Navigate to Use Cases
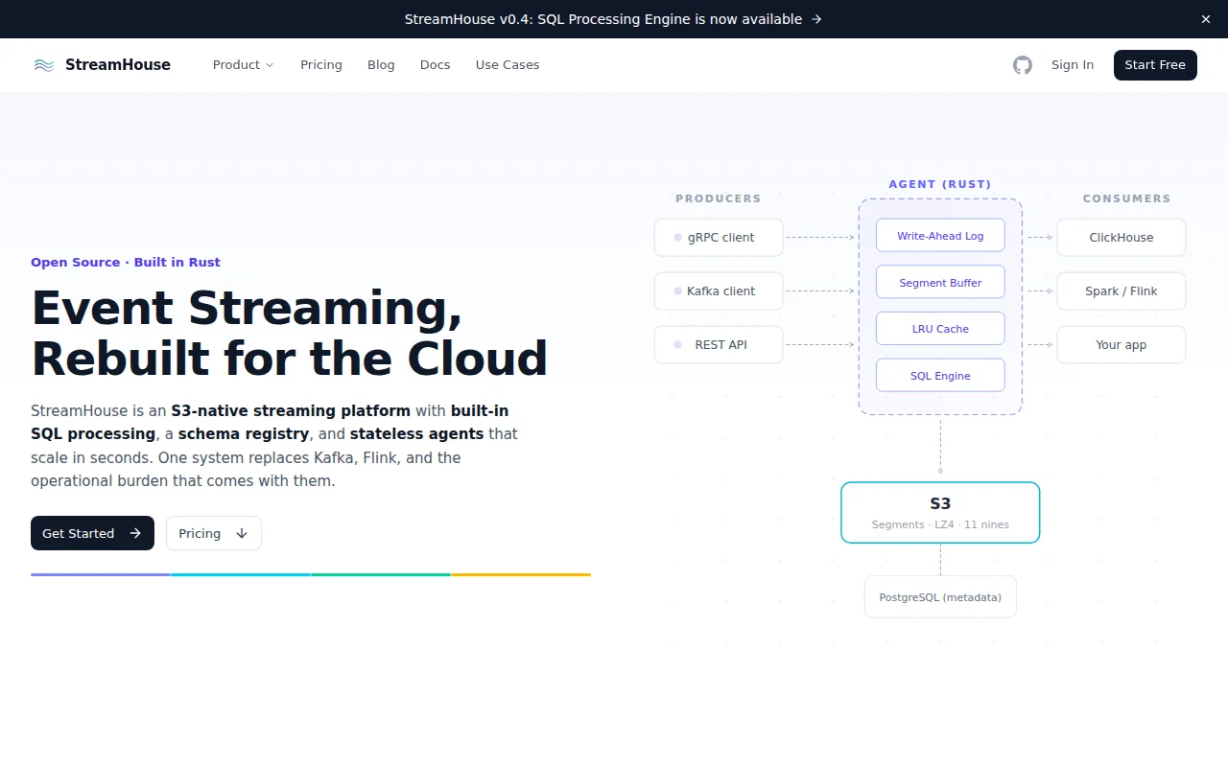This screenshot has height=767, width=1228. coord(508,65)
